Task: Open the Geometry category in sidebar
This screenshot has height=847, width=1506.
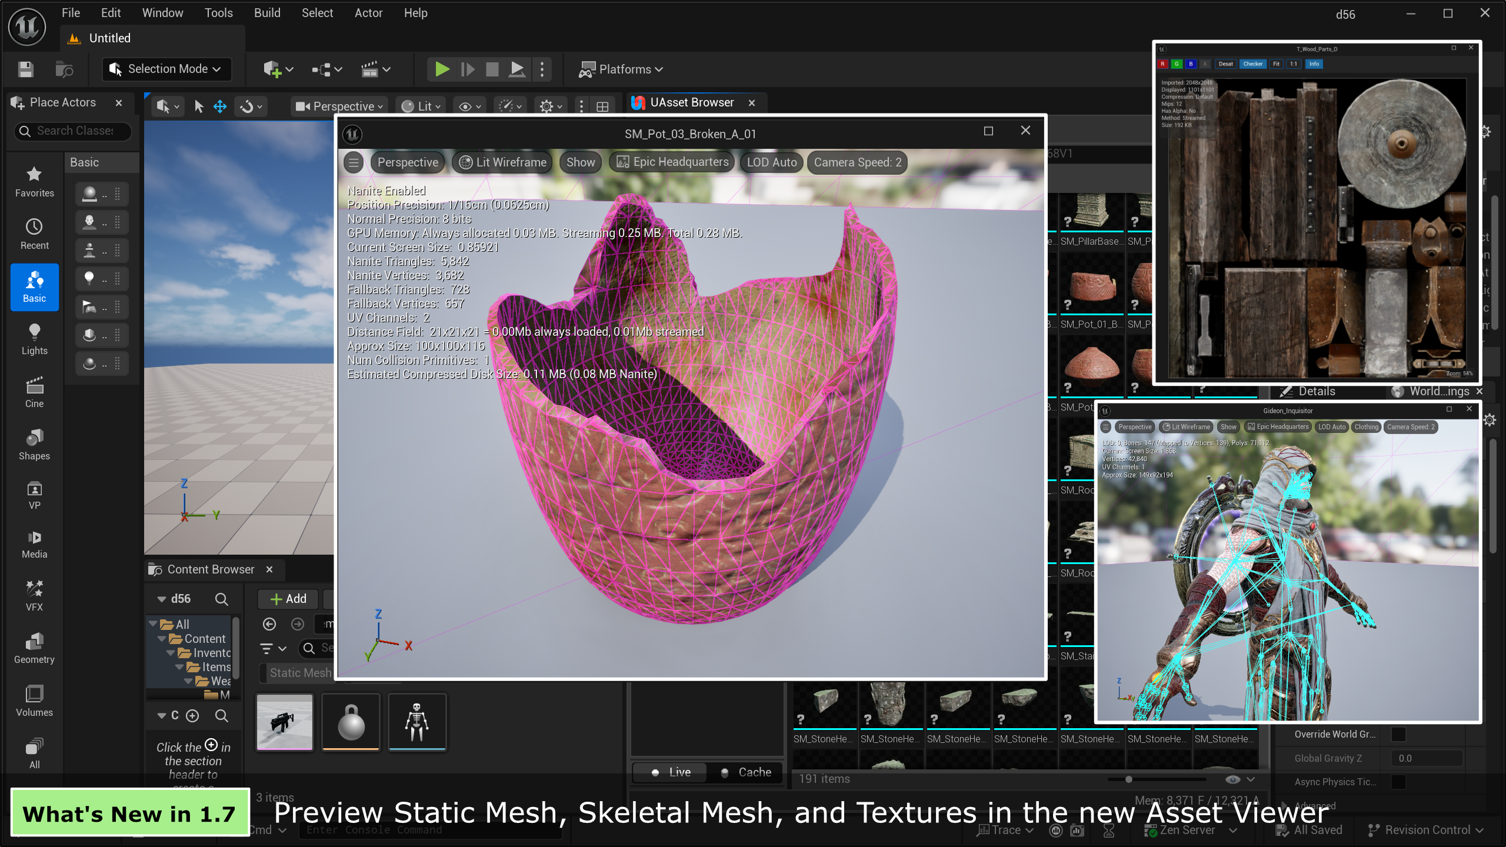Action: click(x=34, y=648)
